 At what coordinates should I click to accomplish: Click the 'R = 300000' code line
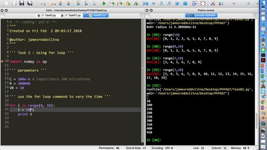[x=20, y=83]
